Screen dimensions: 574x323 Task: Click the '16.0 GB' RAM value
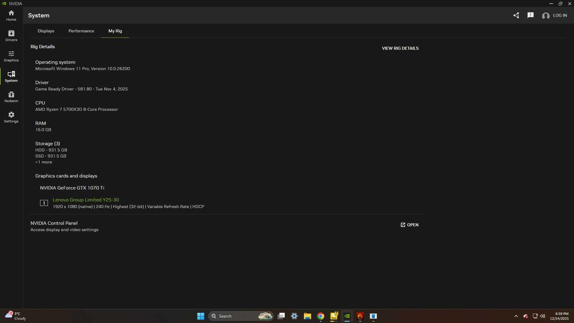(x=43, y=130)
